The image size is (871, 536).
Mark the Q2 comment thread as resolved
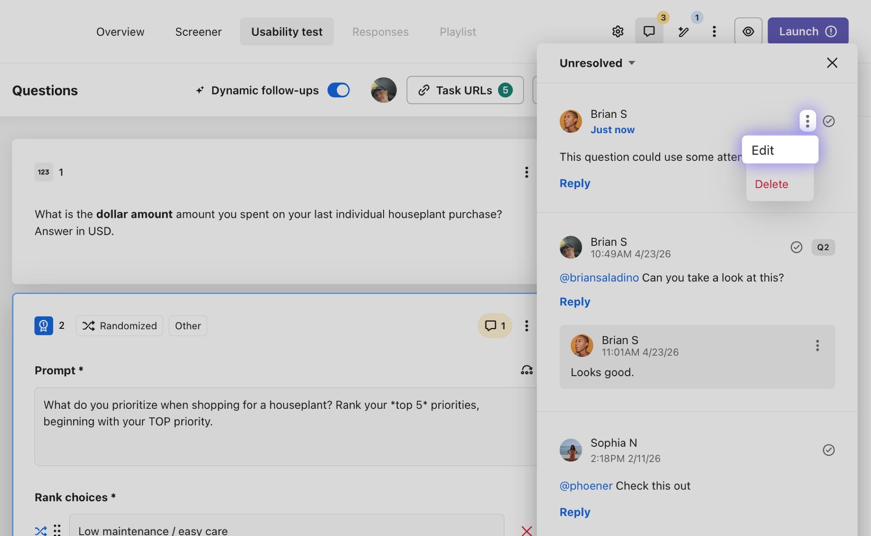click(796, 247)
